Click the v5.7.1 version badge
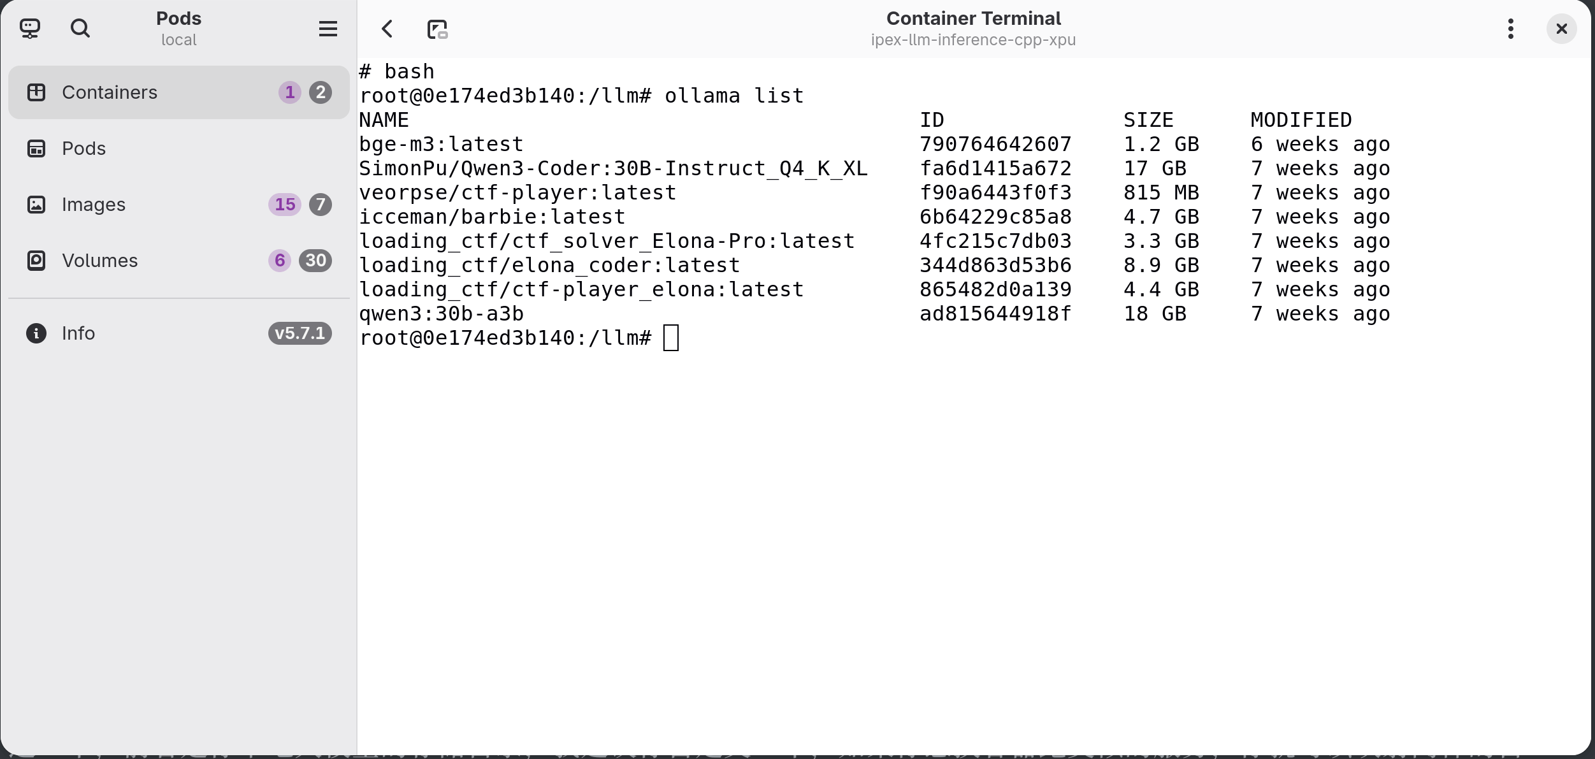 pyautogui.click(x=300, y=333)
